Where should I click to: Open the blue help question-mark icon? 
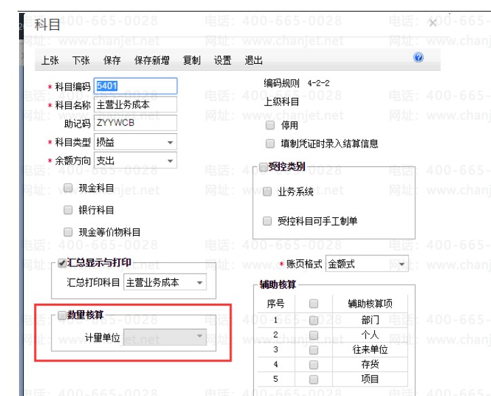[x=418, y=58]
